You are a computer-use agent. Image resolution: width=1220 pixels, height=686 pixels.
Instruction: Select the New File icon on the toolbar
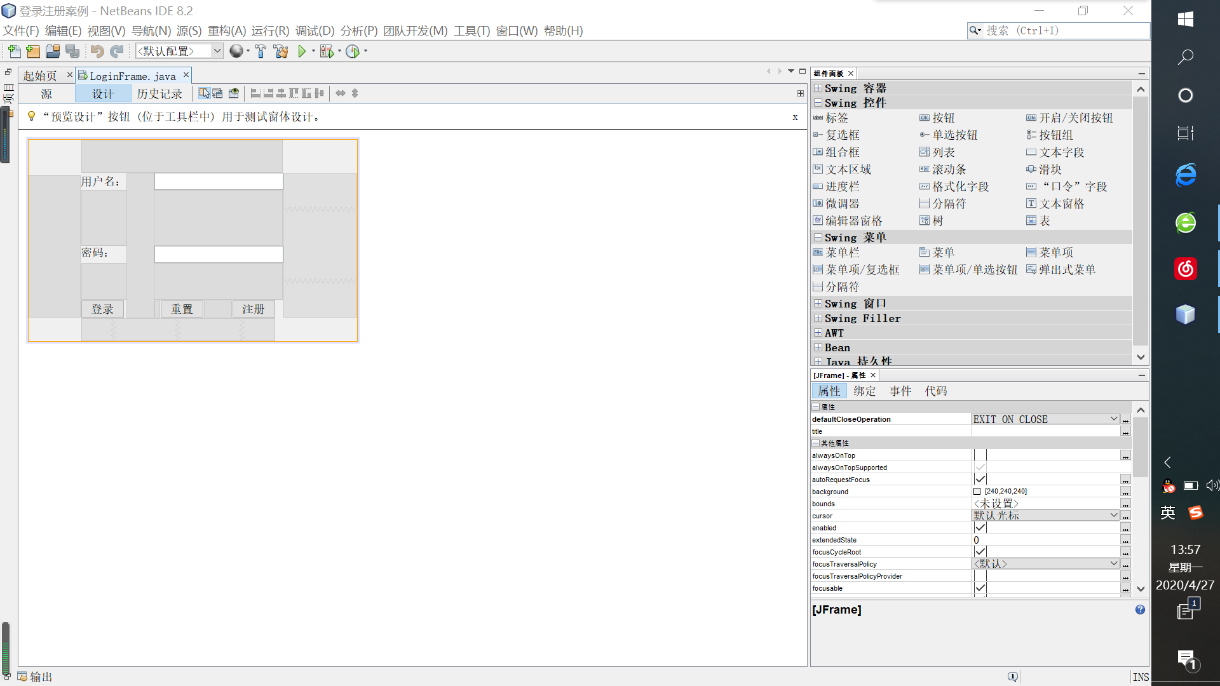coord(15,51)
